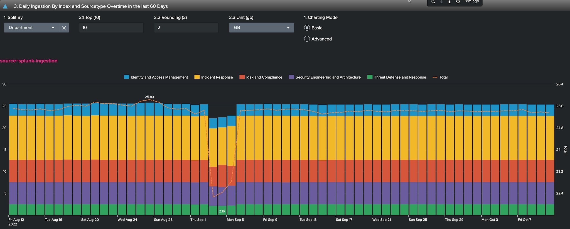Click the Rounding (2) input field

(186, 28)
